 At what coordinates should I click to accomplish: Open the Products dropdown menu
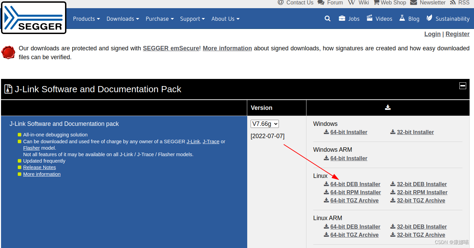pos(86,19)
